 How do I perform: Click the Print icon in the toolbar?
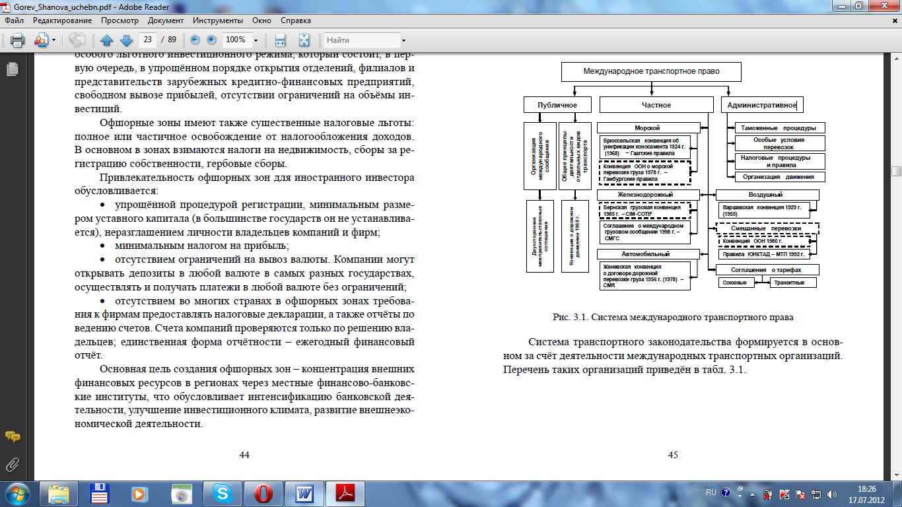coord(17,40)
